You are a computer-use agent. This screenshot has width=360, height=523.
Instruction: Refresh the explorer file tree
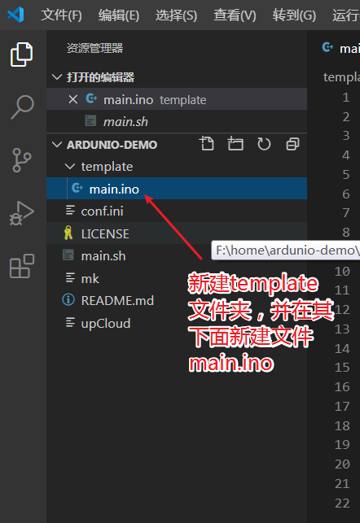coord(264,144)
